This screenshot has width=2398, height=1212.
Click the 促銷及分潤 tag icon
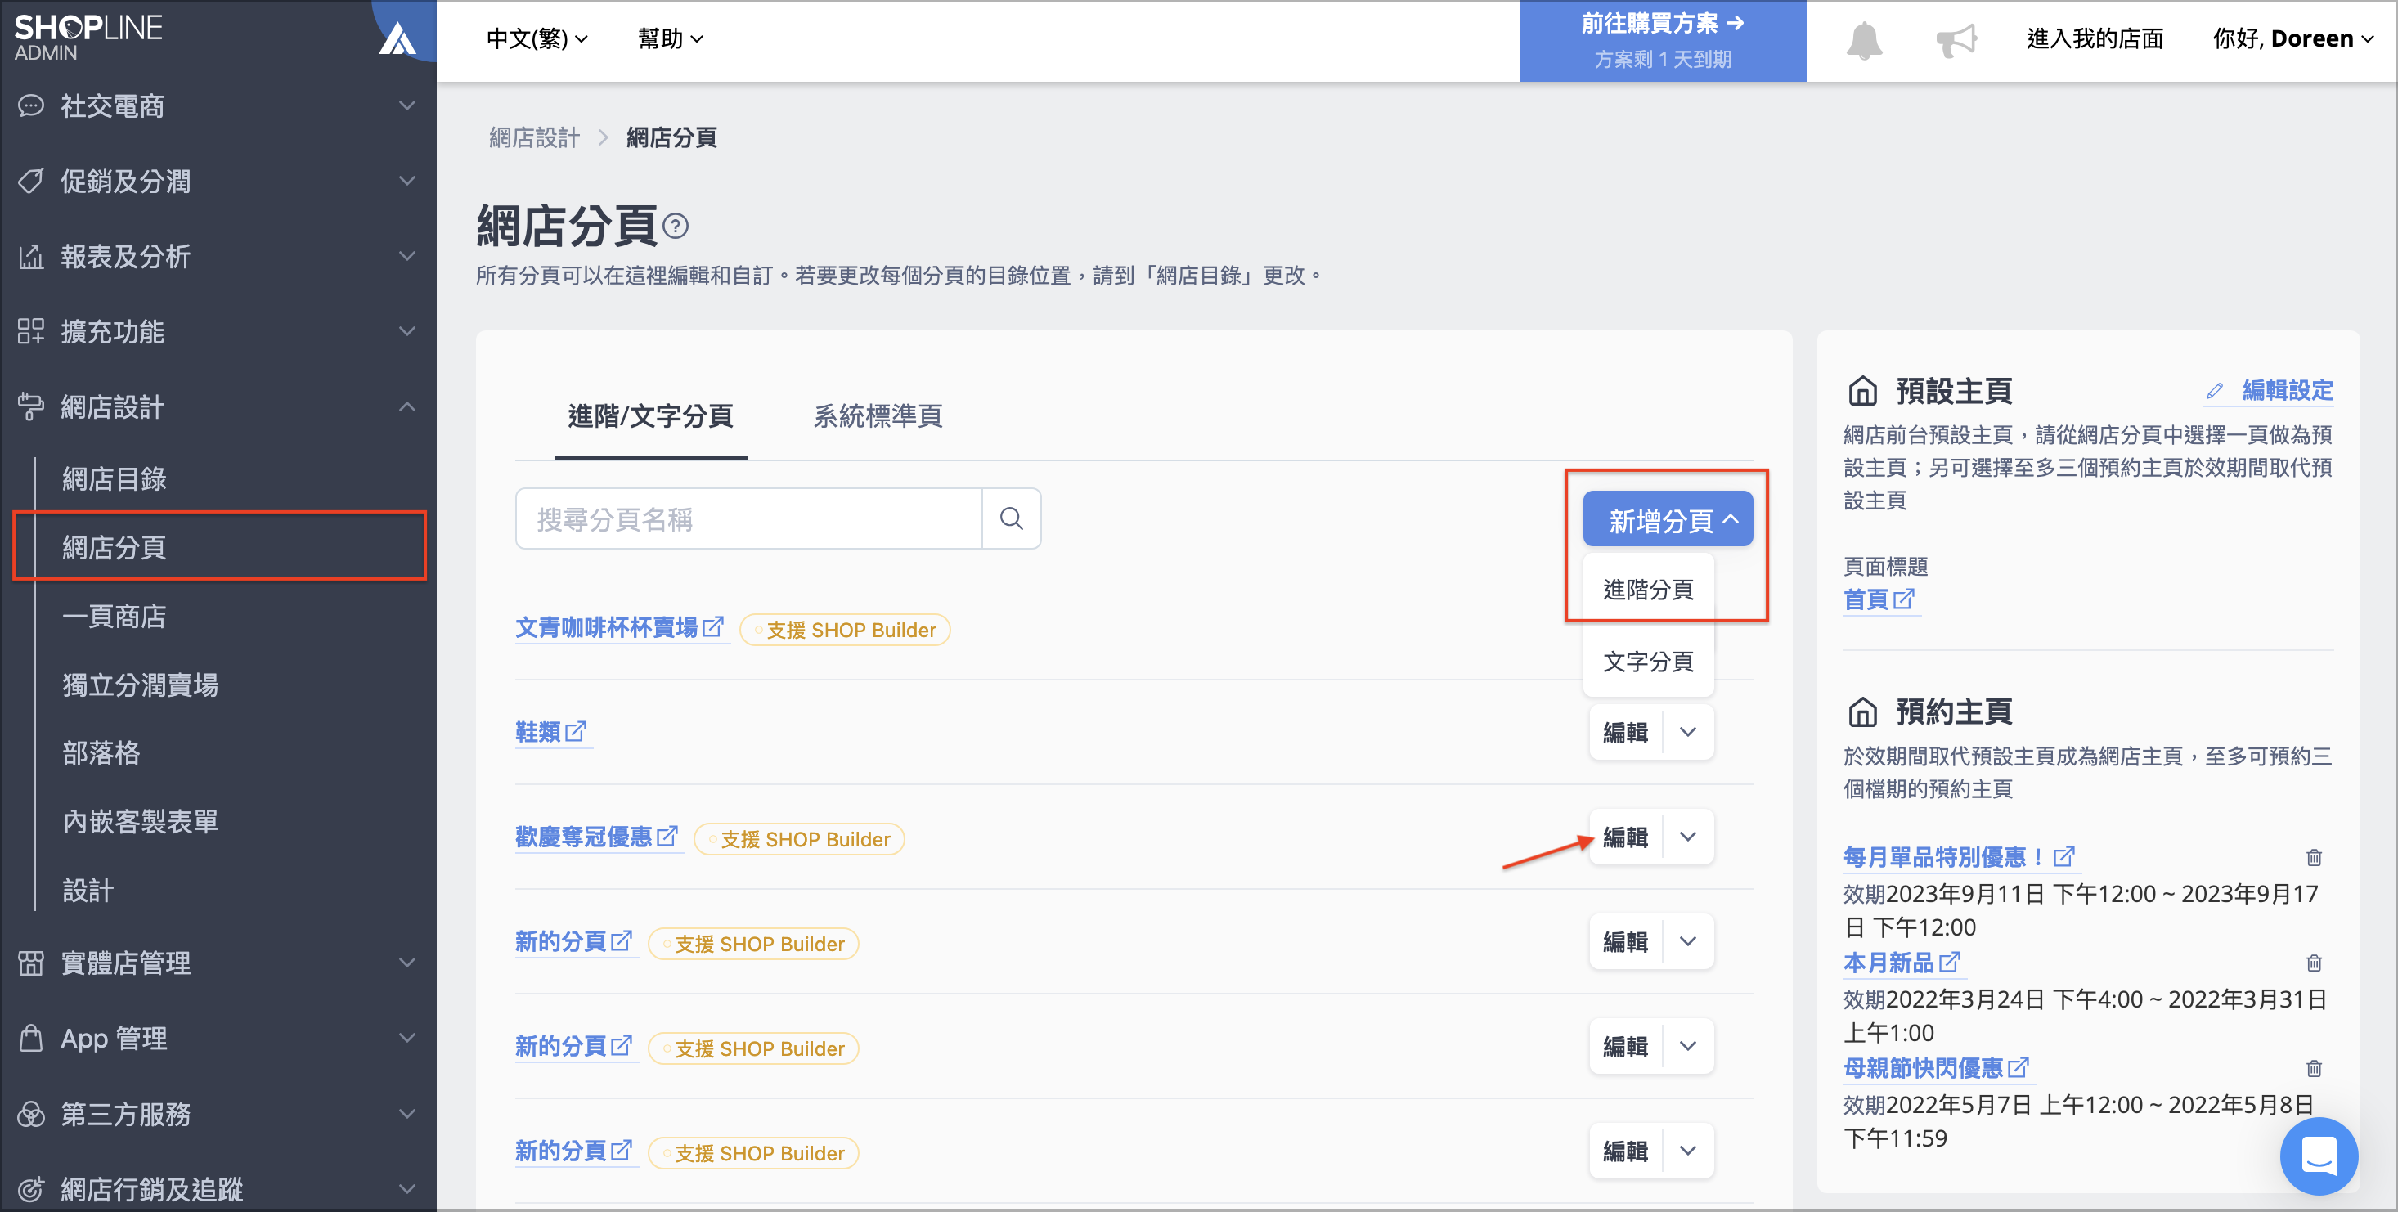point(31,181)
